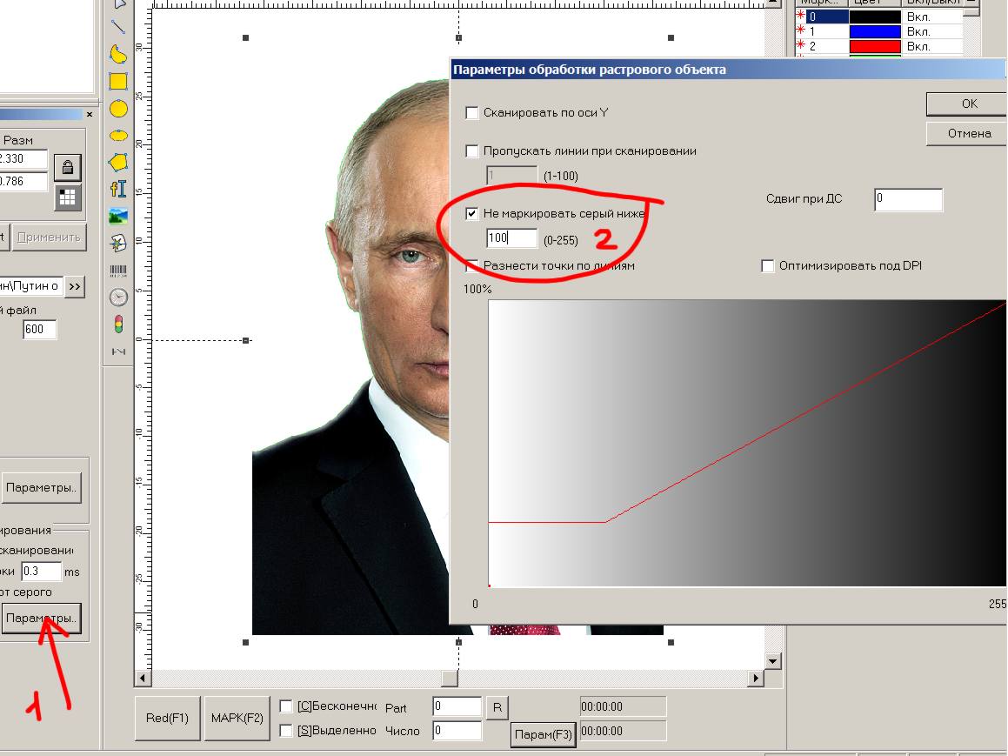Select the barcode tool
1008x756 pixels.
click(118, 271)
